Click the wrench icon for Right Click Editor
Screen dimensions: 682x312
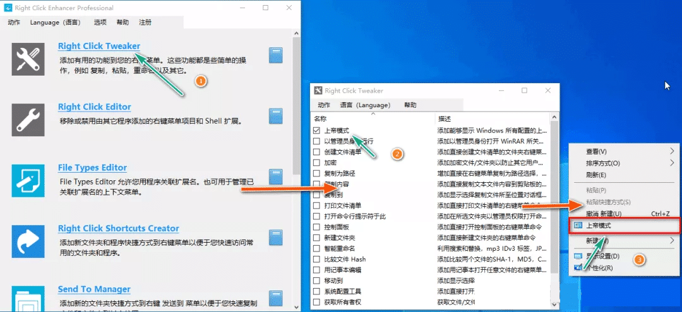pyautogui.click(x=28, y=117)
